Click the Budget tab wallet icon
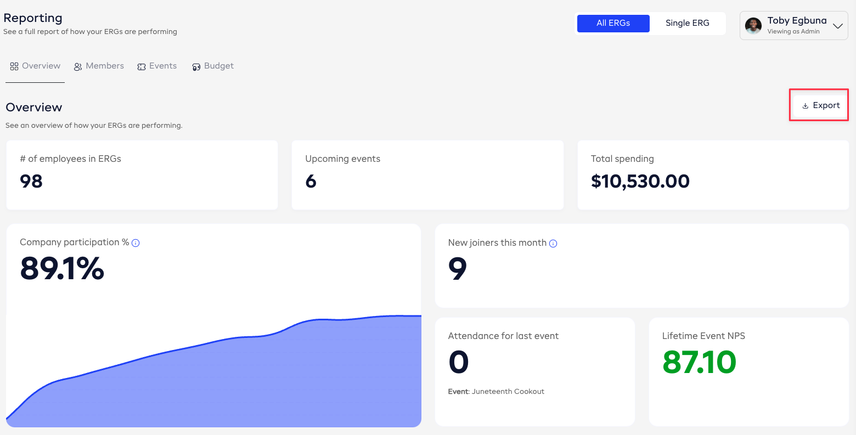This screenshot has height=435, width=856. point(196,67)
